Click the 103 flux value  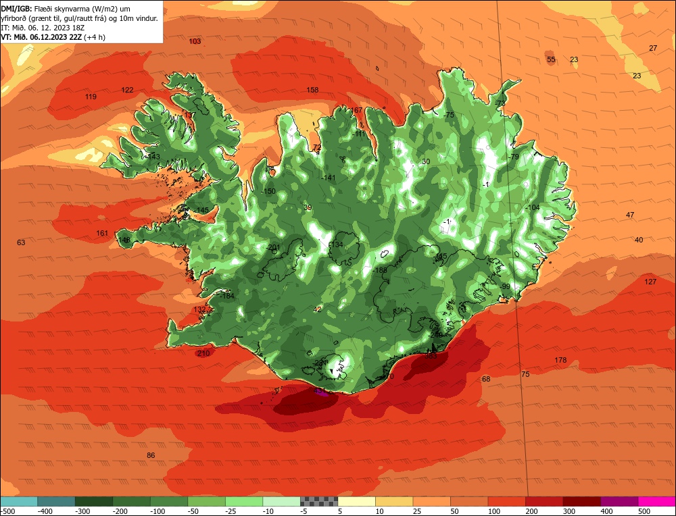pyautogui.click(x=195, y=41)
